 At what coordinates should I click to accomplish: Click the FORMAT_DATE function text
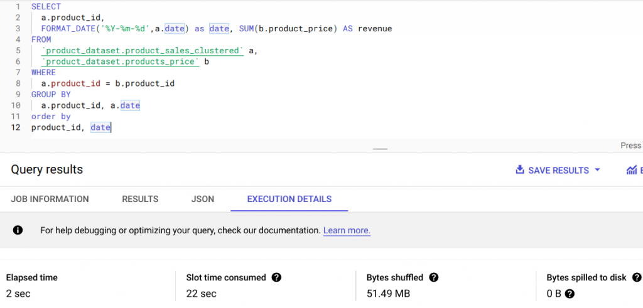[x=69, y=29]
